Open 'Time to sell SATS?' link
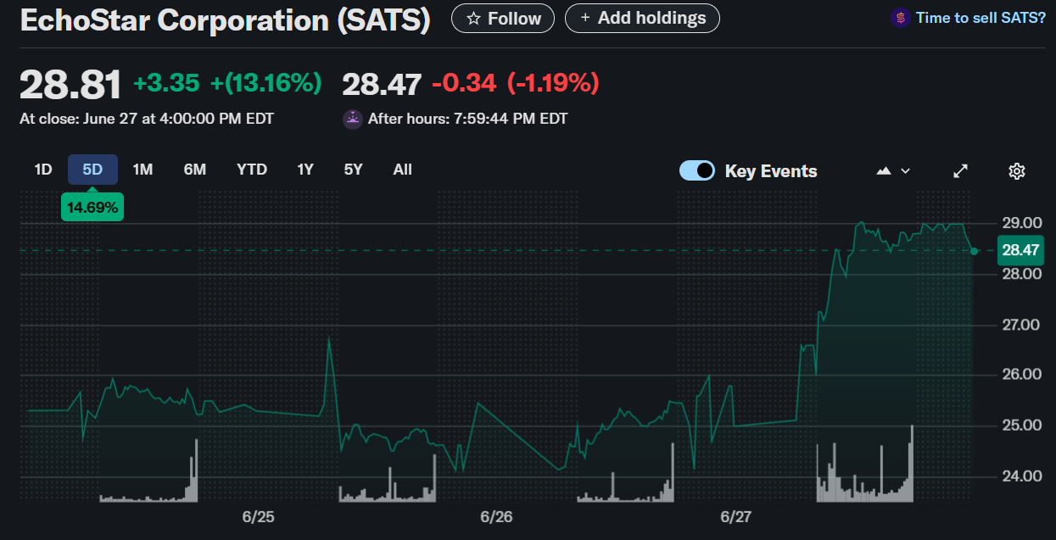Screen dimensions: 1056x540 (981, 18)
